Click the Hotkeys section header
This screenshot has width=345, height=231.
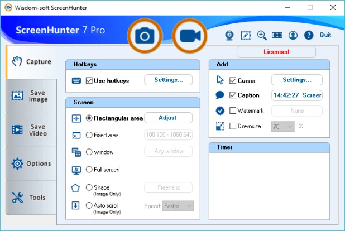[133, 65]
